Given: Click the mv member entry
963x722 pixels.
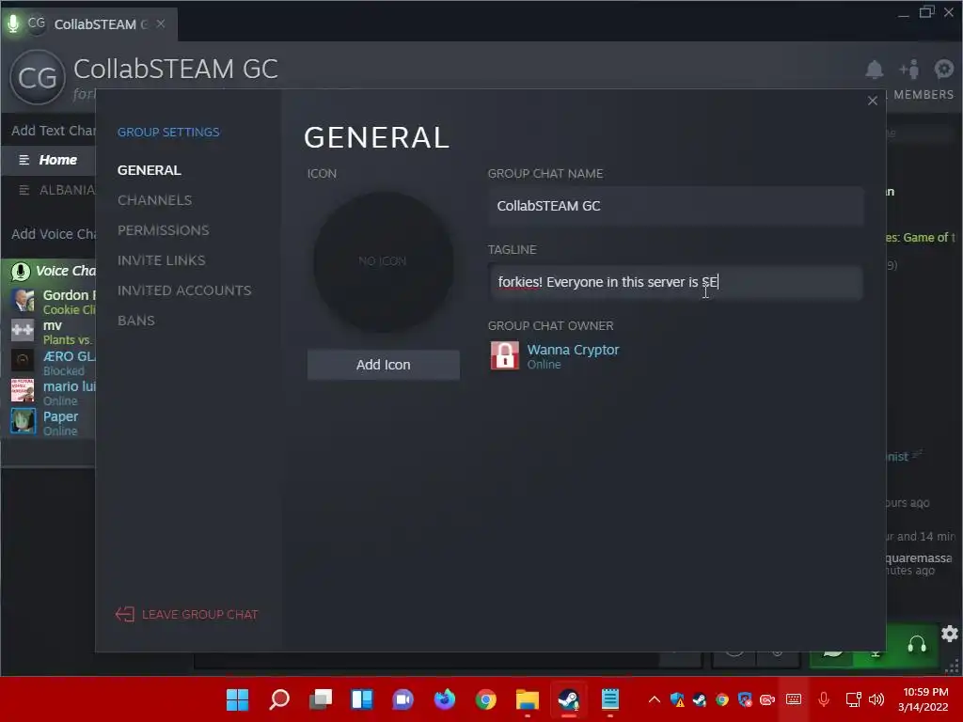Looking at the screenshot, I should (x=53, y=332).
